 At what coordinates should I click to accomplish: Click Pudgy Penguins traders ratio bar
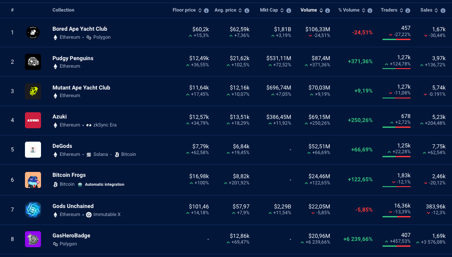(396, 69)
